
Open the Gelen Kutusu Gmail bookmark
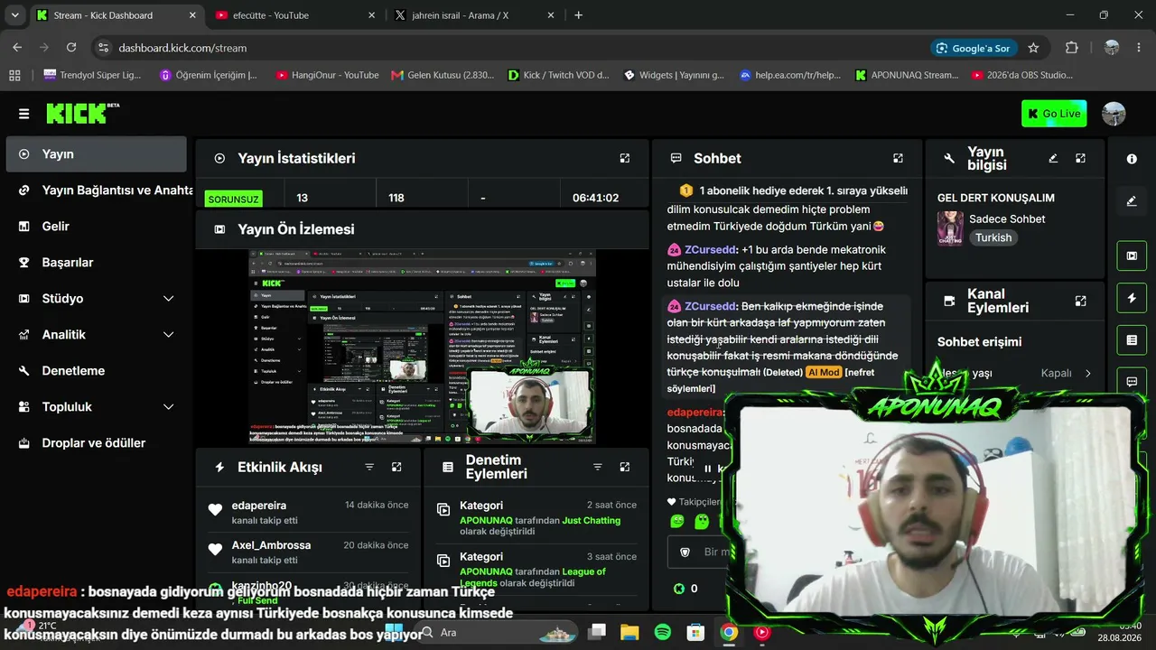443,75
